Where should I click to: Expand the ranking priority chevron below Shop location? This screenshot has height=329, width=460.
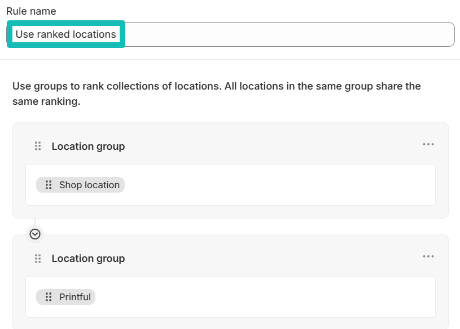(35, 234)
